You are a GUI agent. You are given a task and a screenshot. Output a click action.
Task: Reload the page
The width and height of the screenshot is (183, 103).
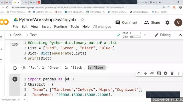[x=7, y=7]
